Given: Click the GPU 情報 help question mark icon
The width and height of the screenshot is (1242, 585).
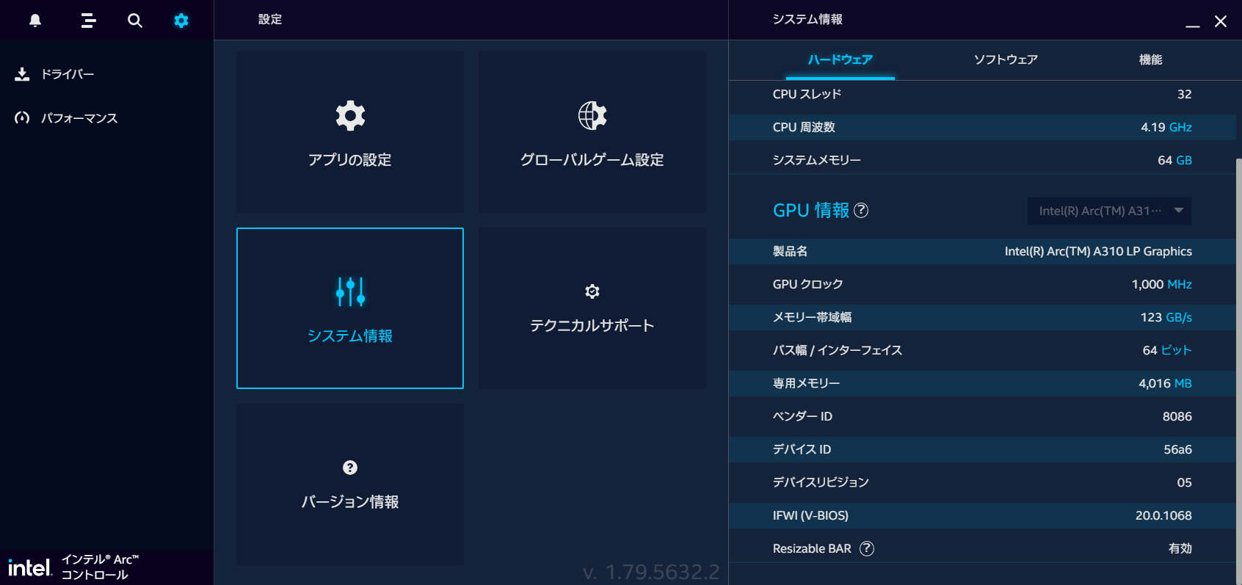Looking at the screenshot, I should (861, 211).
